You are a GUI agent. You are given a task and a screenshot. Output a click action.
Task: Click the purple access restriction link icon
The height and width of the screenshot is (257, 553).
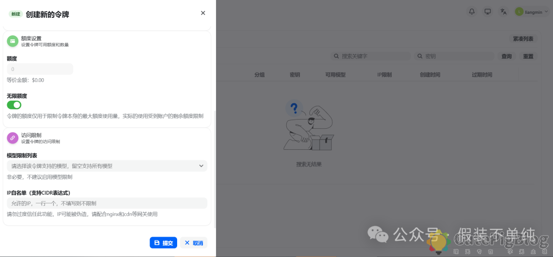(x=13, y=138)
